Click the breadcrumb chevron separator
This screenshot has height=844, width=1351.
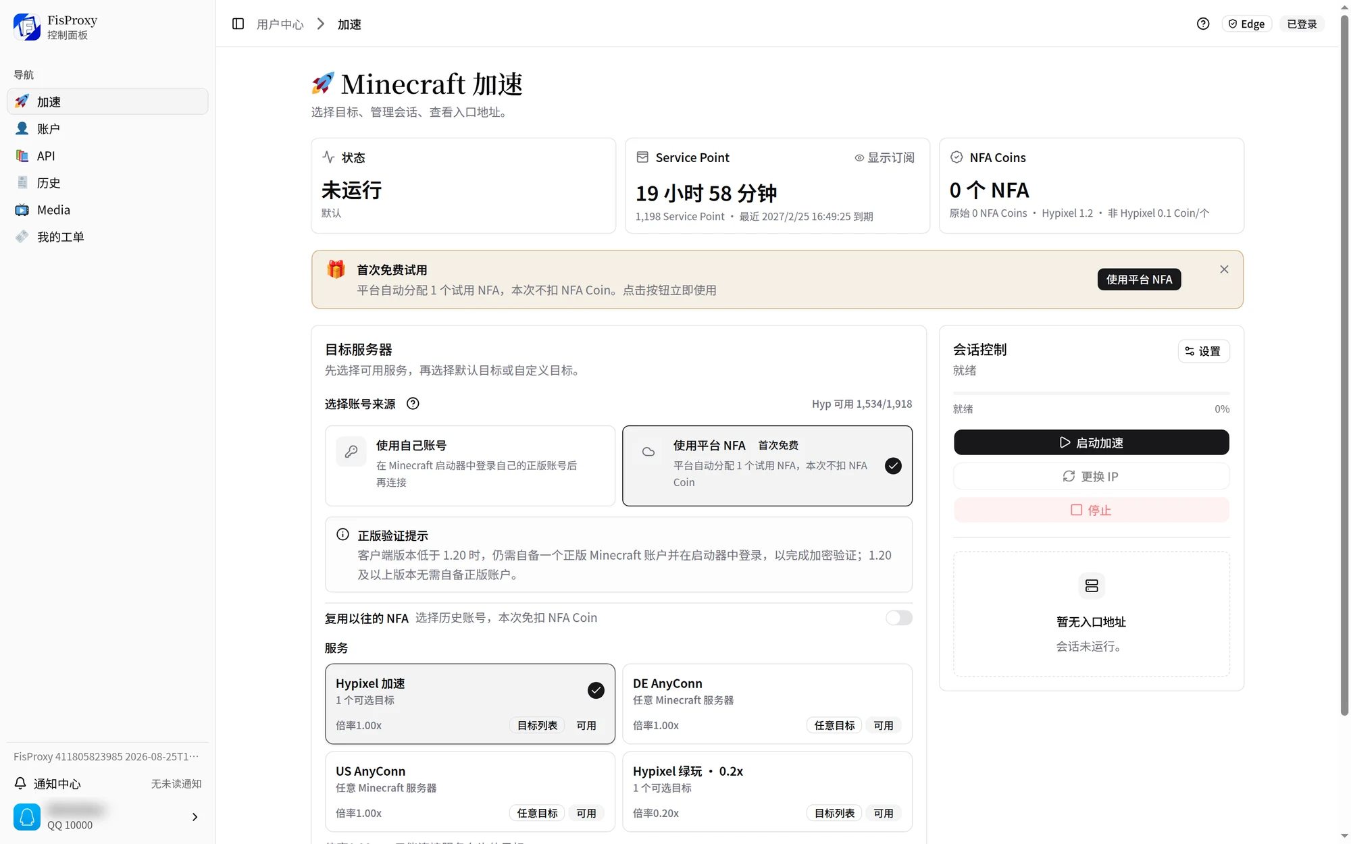click(x=321, y=24)
